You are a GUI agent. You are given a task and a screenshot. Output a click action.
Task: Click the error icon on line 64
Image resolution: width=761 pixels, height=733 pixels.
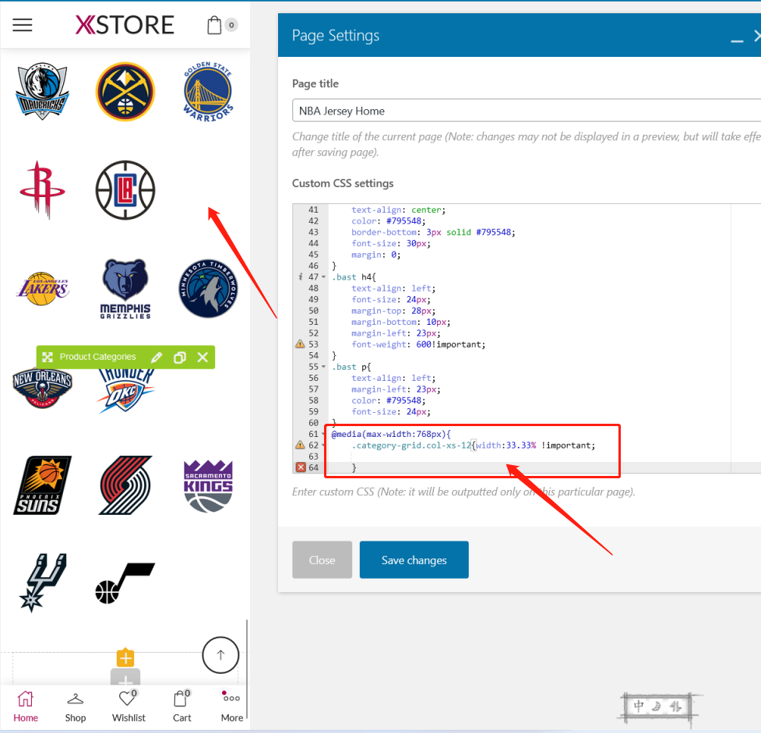click(301, 467)
